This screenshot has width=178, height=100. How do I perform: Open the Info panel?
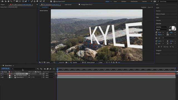click(157, 4)
